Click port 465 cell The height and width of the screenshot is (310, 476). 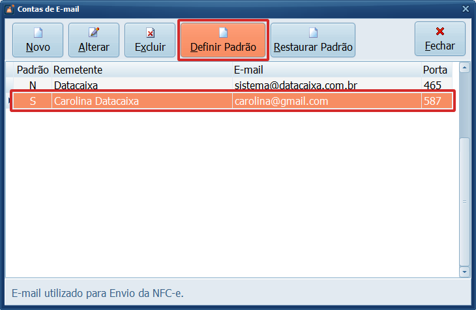point(437,85)
